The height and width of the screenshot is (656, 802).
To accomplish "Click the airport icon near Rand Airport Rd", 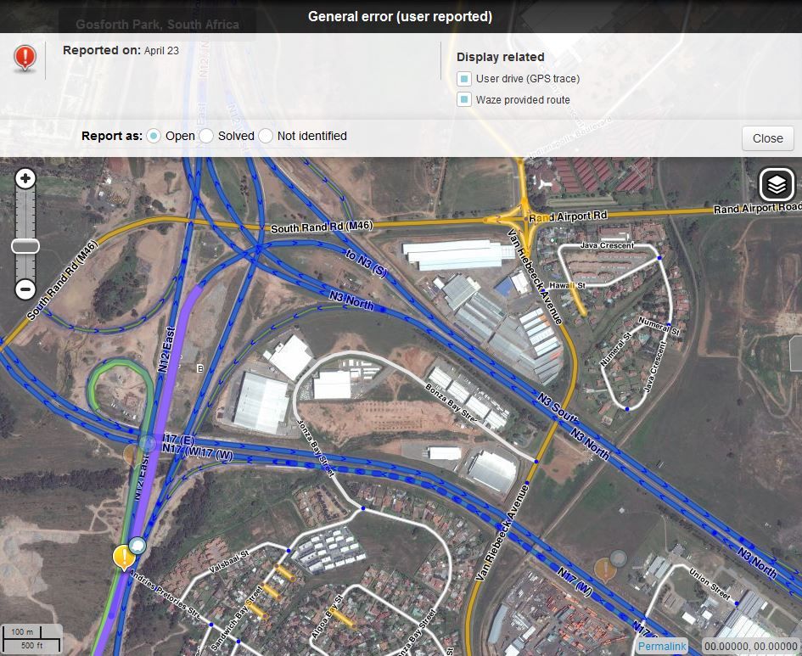I will (x=544, y=182).
